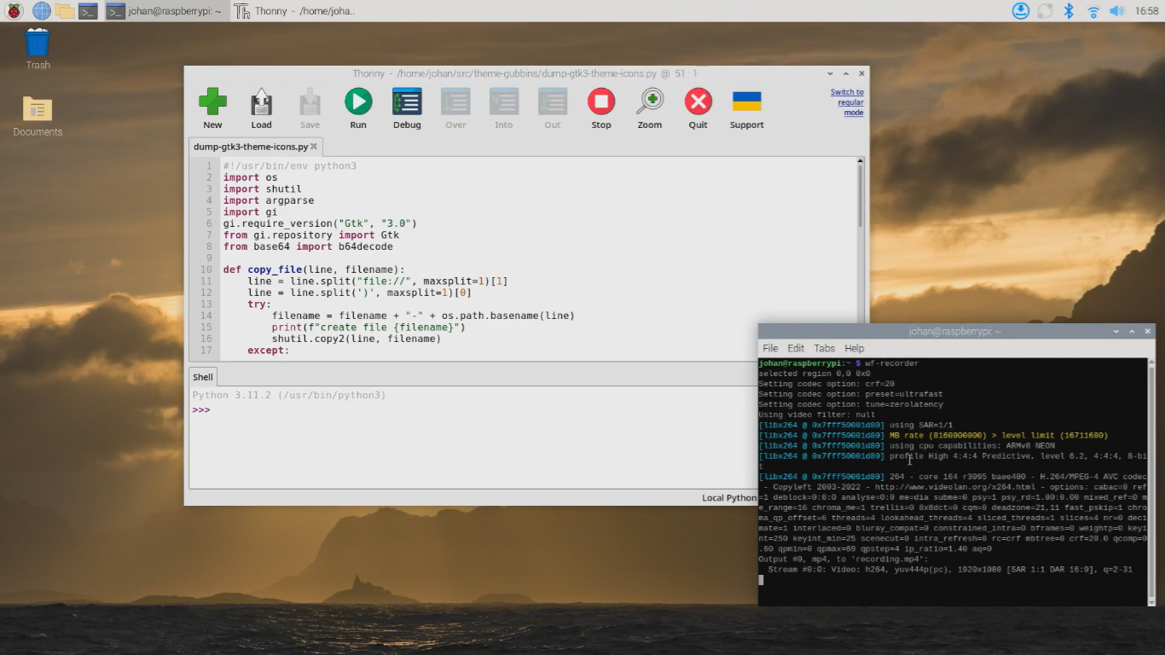Viewport: 1165px width, 655px height.
Task: Open the Raspberry Pi main menu
Action: pyautogui.click(x=14, y=11)
